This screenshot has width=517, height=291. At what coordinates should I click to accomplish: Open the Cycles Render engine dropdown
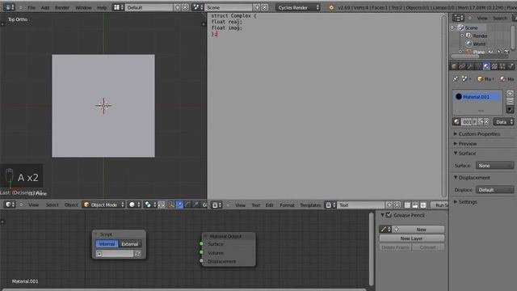[298, 7]
